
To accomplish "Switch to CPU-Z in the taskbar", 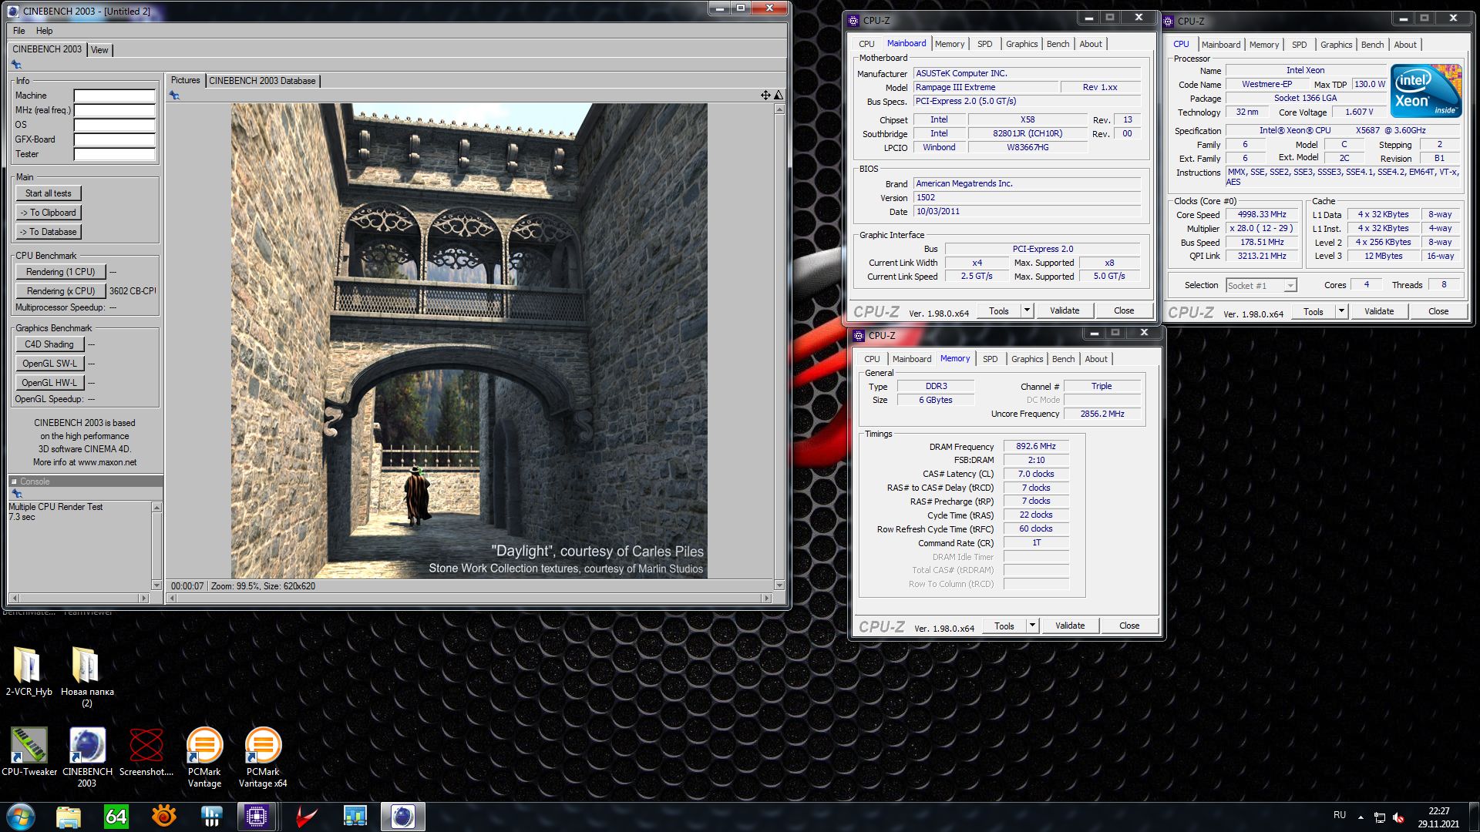I will pyautogui.click(x=257, y=817).
